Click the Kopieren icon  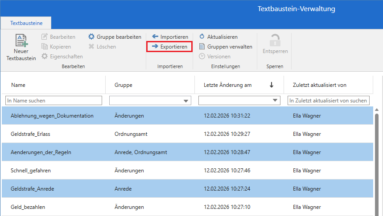point(45,47)
